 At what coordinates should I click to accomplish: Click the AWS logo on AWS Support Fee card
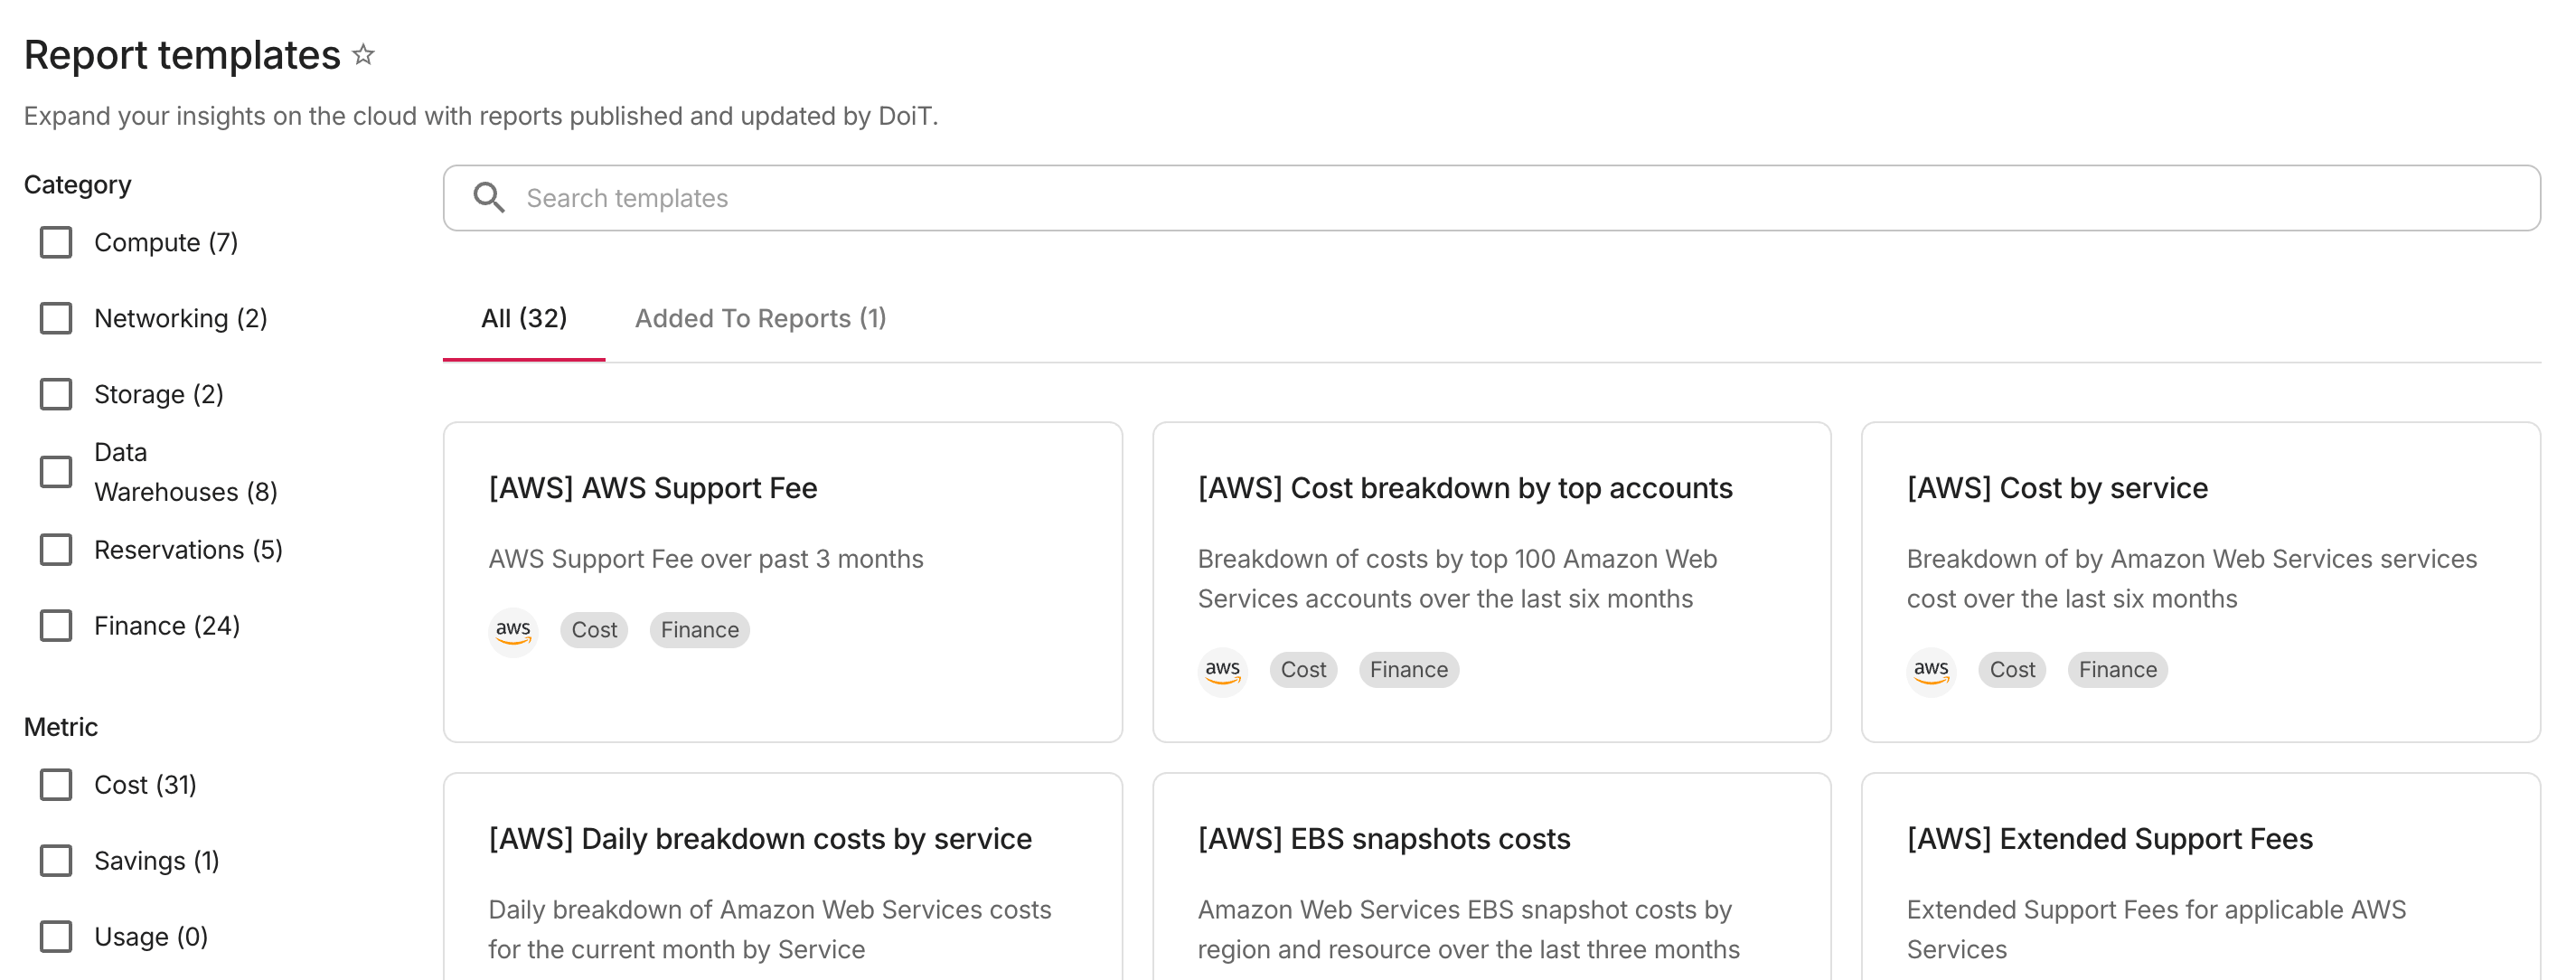coord(513,630)
